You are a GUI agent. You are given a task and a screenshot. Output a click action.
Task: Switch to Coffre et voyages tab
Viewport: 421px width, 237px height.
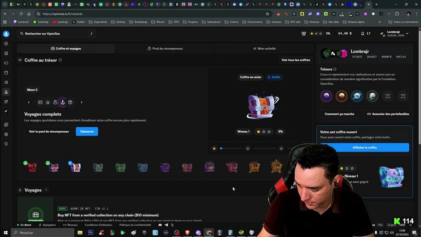click(66, 48)
